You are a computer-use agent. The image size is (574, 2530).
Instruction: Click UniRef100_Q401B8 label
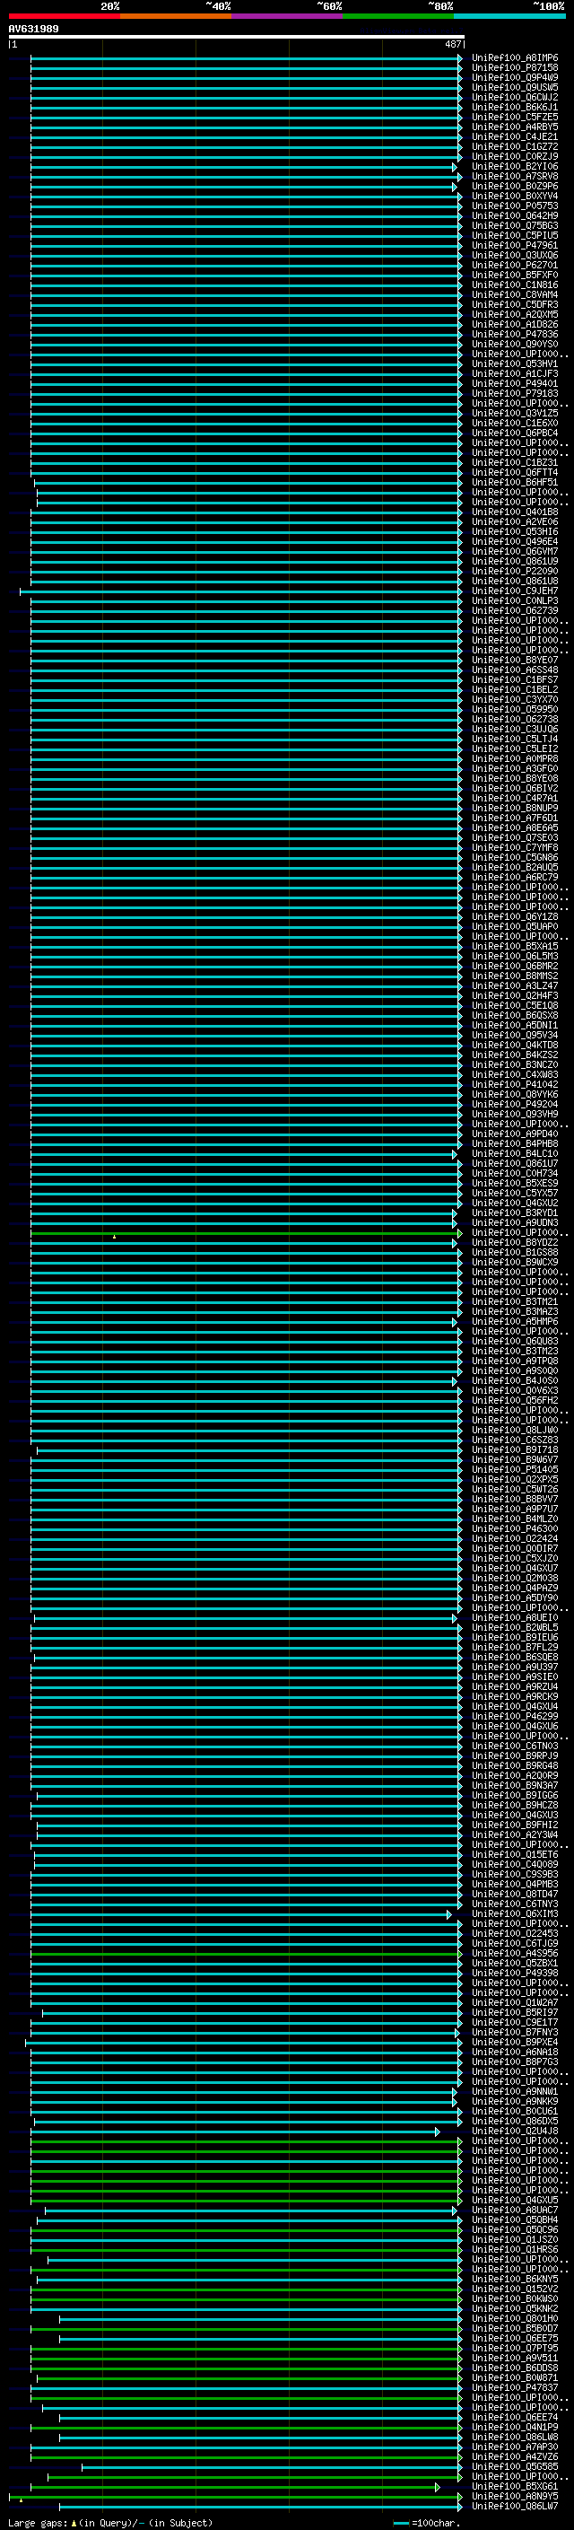pos(514,512)
